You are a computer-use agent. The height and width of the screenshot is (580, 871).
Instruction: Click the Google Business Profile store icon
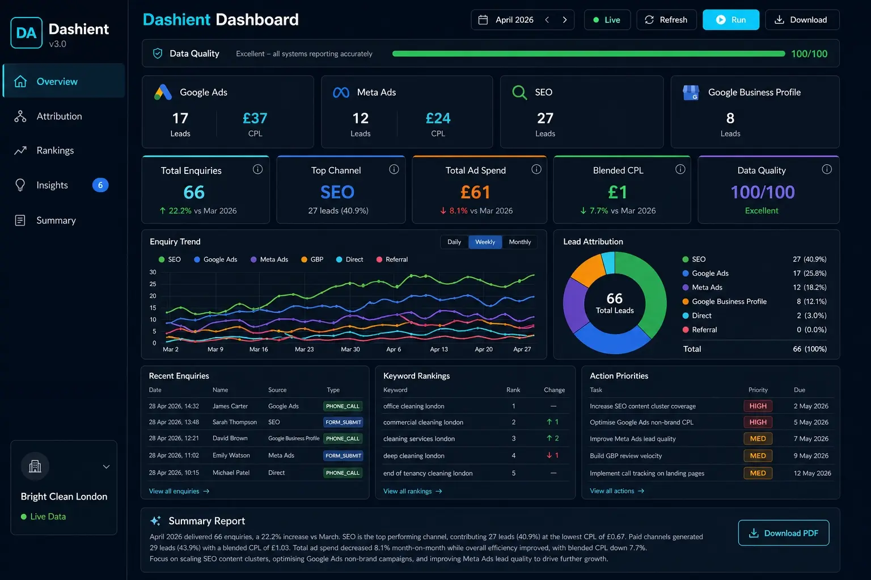(x=691, y=92)
